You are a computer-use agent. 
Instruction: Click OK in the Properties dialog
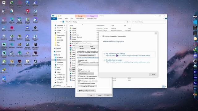tap(91, 95)
